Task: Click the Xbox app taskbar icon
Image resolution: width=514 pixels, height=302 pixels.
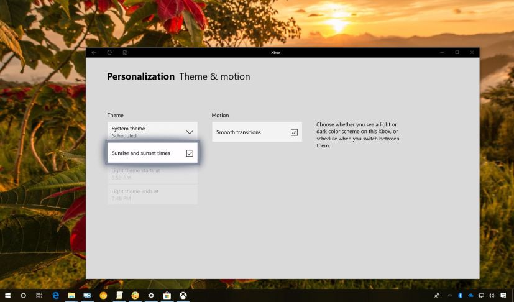Action: [183, 295]
